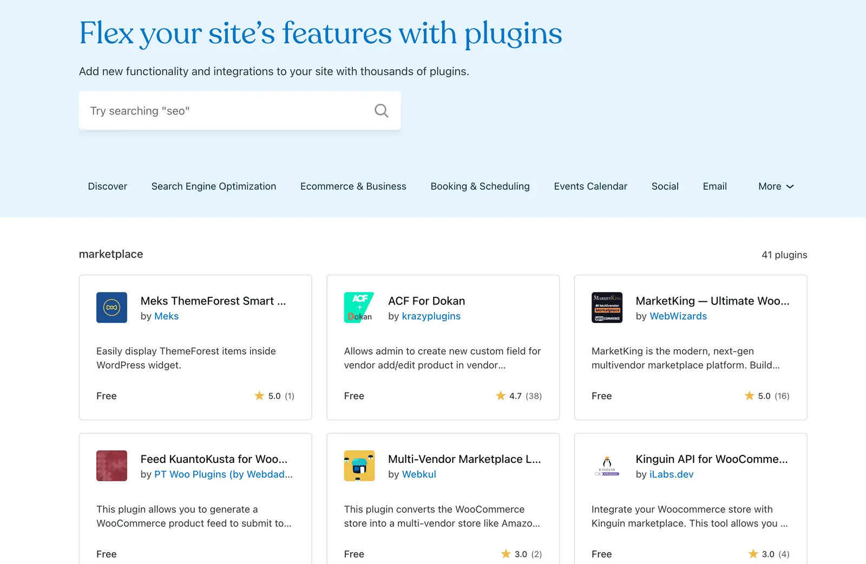866x564 pixels.
Task: Click 'Integrate your Woocommerce store' description
Action: point(690,516)
